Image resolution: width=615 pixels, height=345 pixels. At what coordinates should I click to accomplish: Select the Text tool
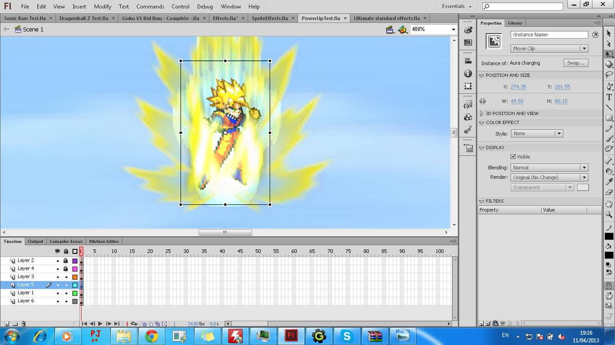(609, 97)
